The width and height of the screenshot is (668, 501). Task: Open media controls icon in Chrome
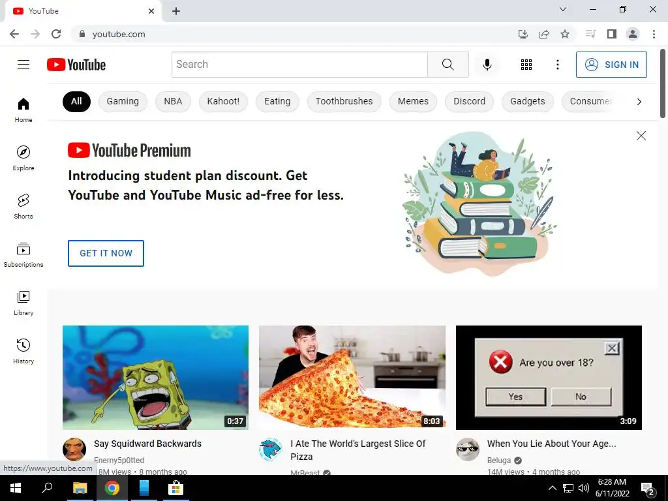590,34
